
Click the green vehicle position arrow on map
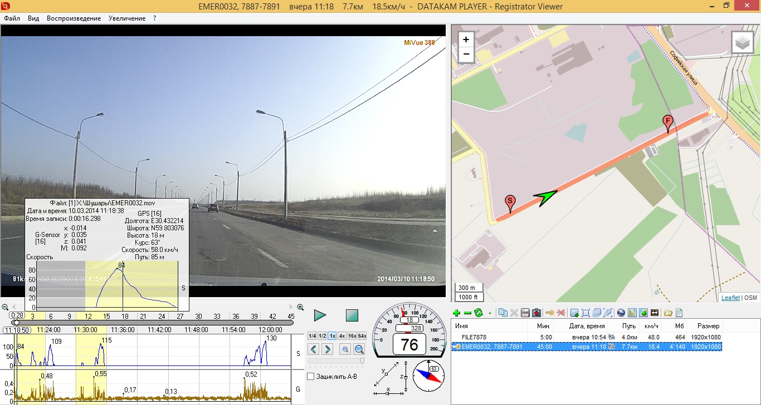click(x=545, y=197)
